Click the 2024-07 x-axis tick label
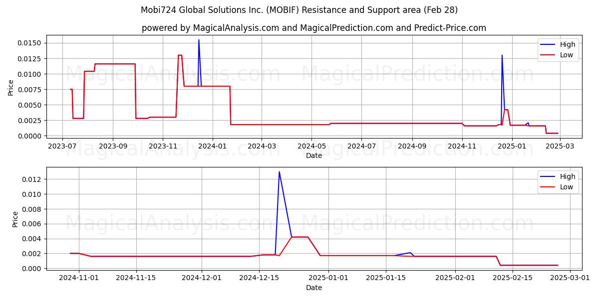Viewport: 599px width, 299px height. coord(362,146)
